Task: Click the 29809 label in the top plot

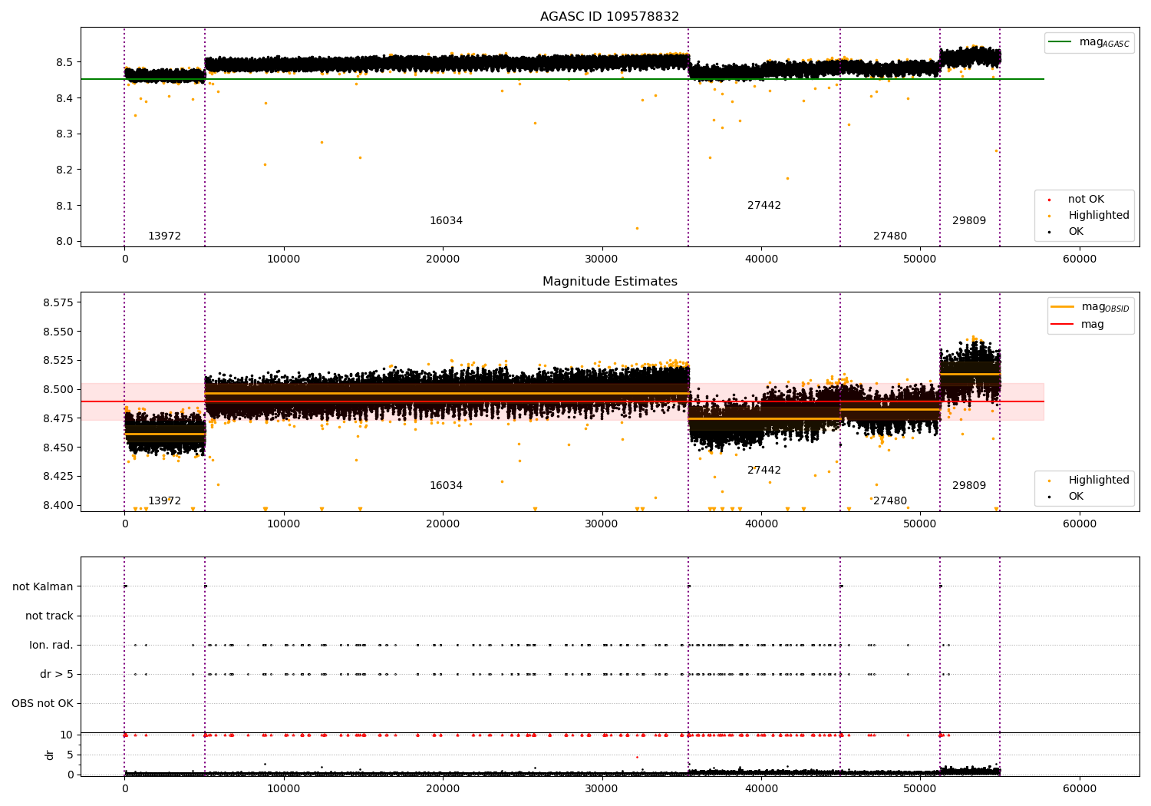Action: tap(969, 221)
